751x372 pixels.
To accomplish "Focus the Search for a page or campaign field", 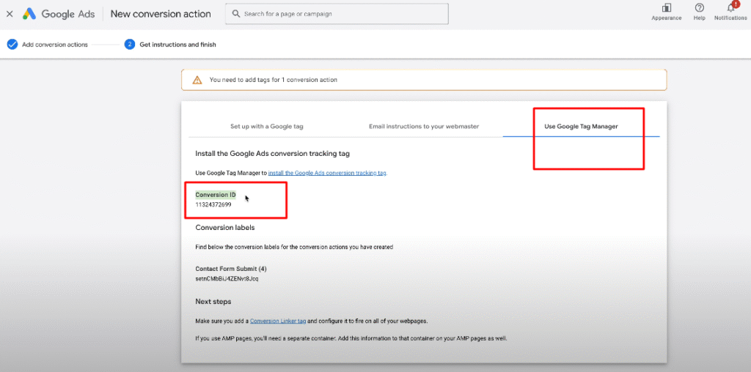I will tap(337, 14).
